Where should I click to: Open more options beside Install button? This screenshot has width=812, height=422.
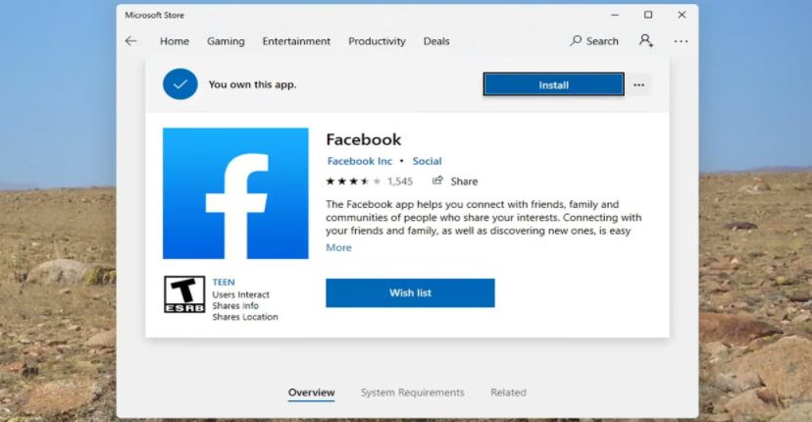[639, 84]
